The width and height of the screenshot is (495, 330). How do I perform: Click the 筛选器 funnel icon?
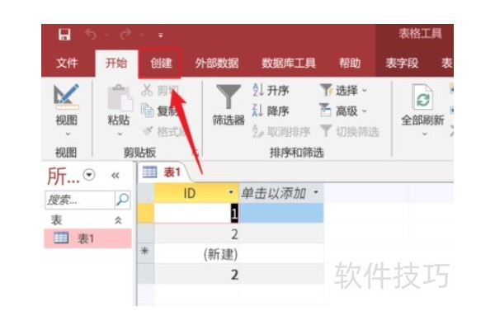229,97
